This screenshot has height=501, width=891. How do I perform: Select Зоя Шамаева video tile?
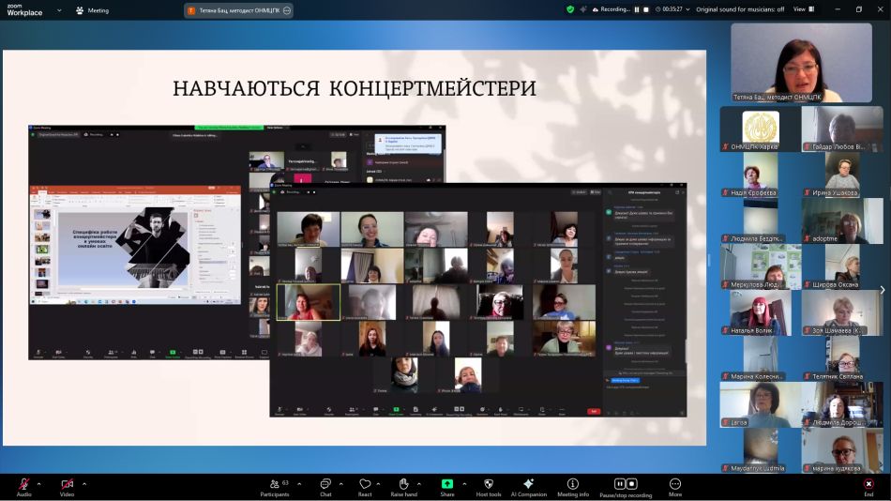(842, 312)
